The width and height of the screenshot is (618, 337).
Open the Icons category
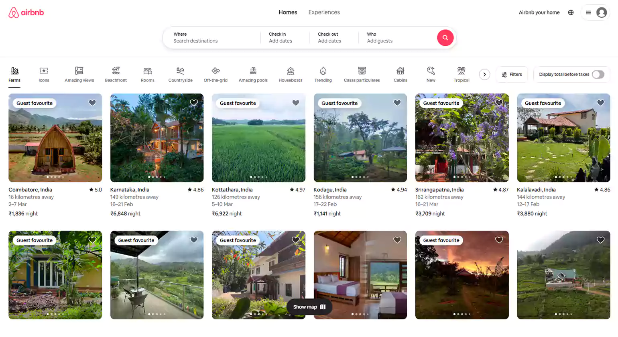pyautogui.click(x=44, y=74)
